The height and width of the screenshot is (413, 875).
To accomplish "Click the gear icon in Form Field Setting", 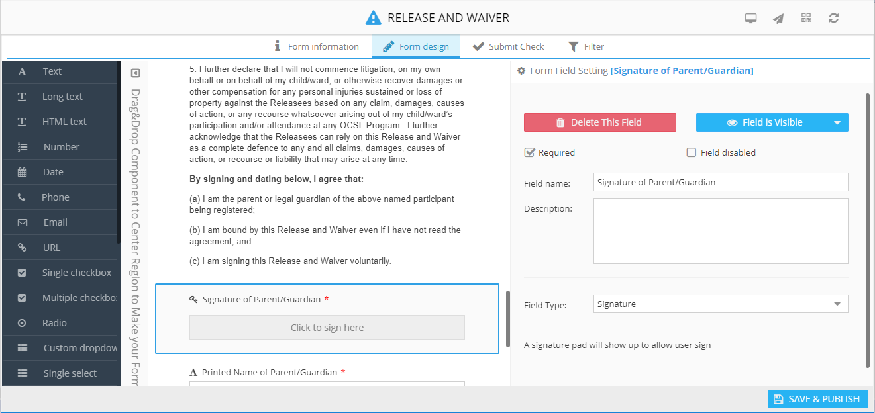I will click(521, 71).
